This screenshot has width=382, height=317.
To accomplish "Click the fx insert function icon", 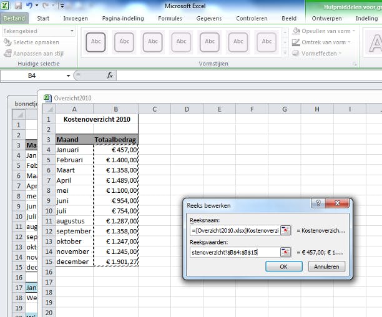I will pyautogui.click(x=110, y=76).
